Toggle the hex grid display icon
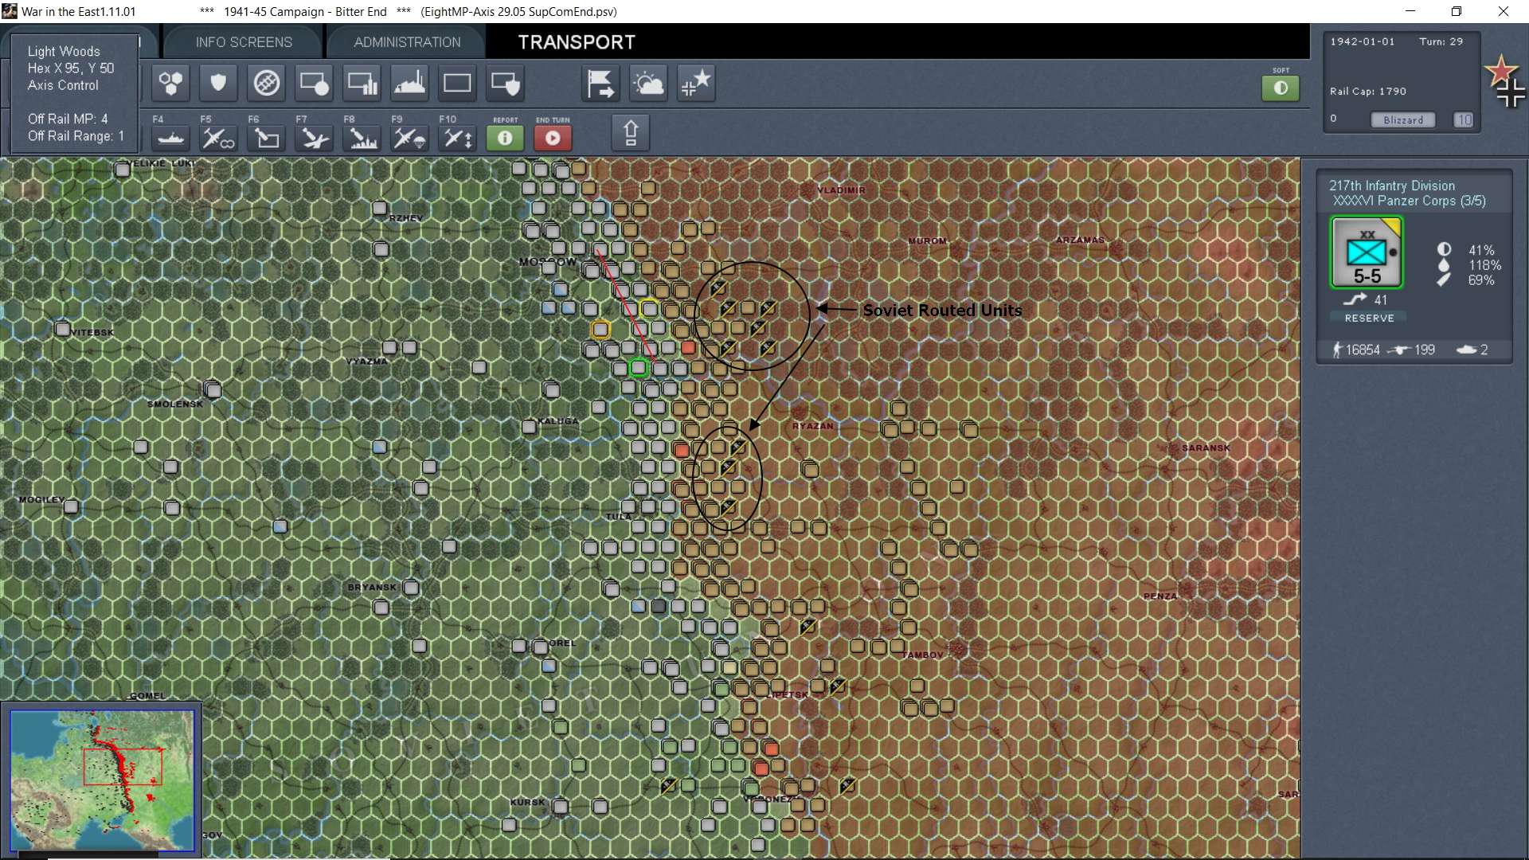1529x860 pixels. pyautogui.click(x=170, y=84)
